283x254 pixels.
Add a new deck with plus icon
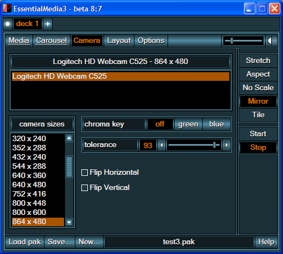[48, 24]
